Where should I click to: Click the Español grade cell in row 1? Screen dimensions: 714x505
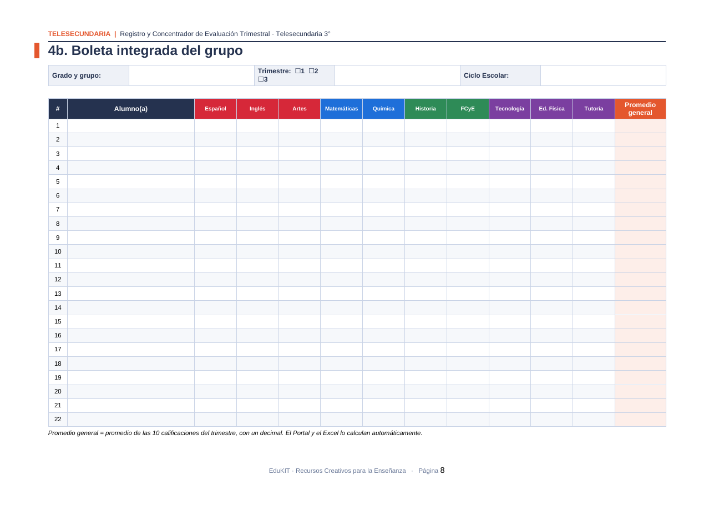point(215,126)
